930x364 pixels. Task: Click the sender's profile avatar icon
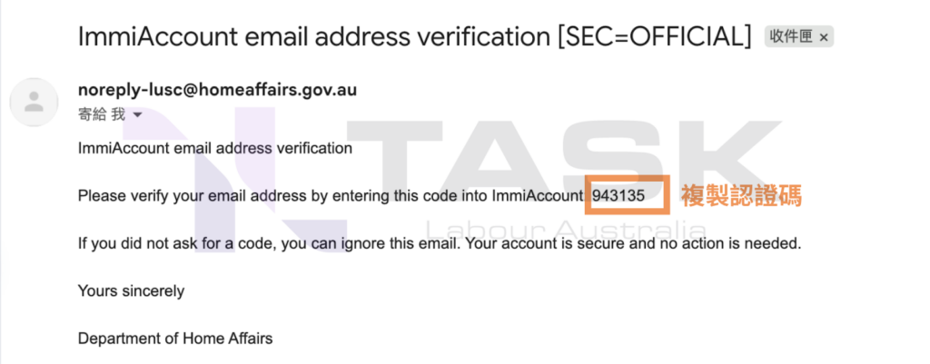34,102
